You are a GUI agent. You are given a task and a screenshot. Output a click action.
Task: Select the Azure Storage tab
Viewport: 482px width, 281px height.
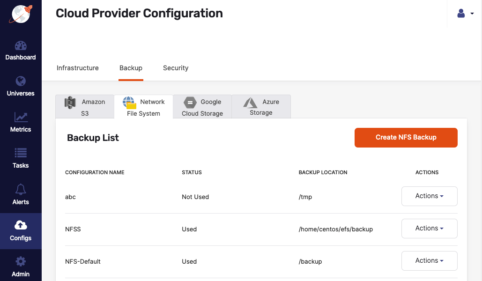pyautogui.click(x=261, y=107)
